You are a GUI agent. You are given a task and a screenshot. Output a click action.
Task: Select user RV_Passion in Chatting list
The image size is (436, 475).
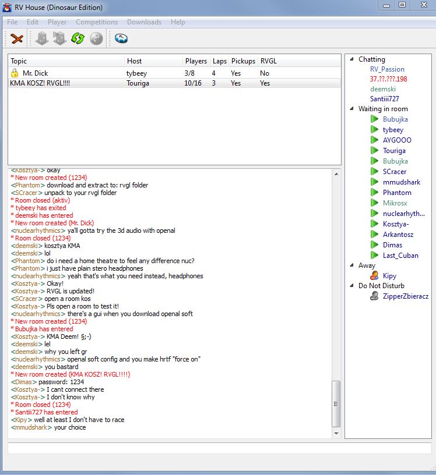(387, 69)
